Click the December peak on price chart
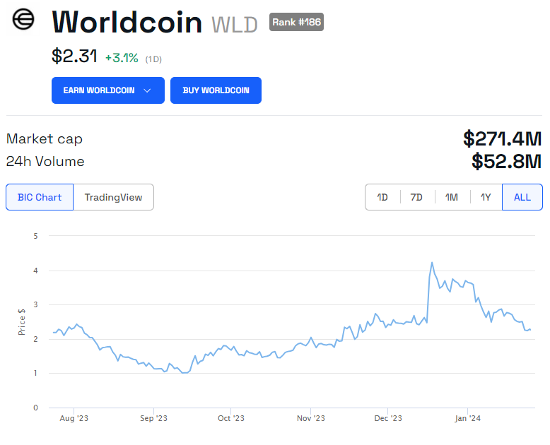 coord(432,263)
